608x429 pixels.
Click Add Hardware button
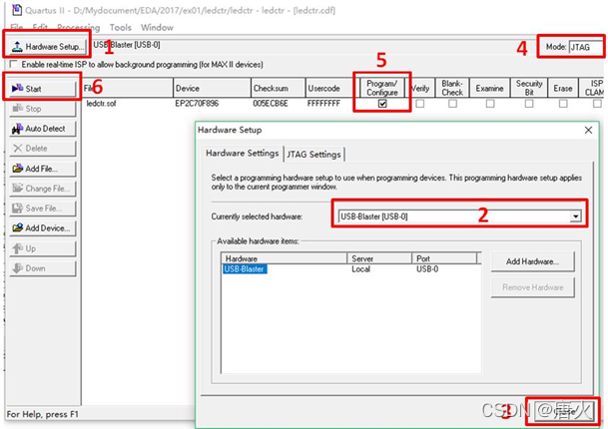pos(532,261)
